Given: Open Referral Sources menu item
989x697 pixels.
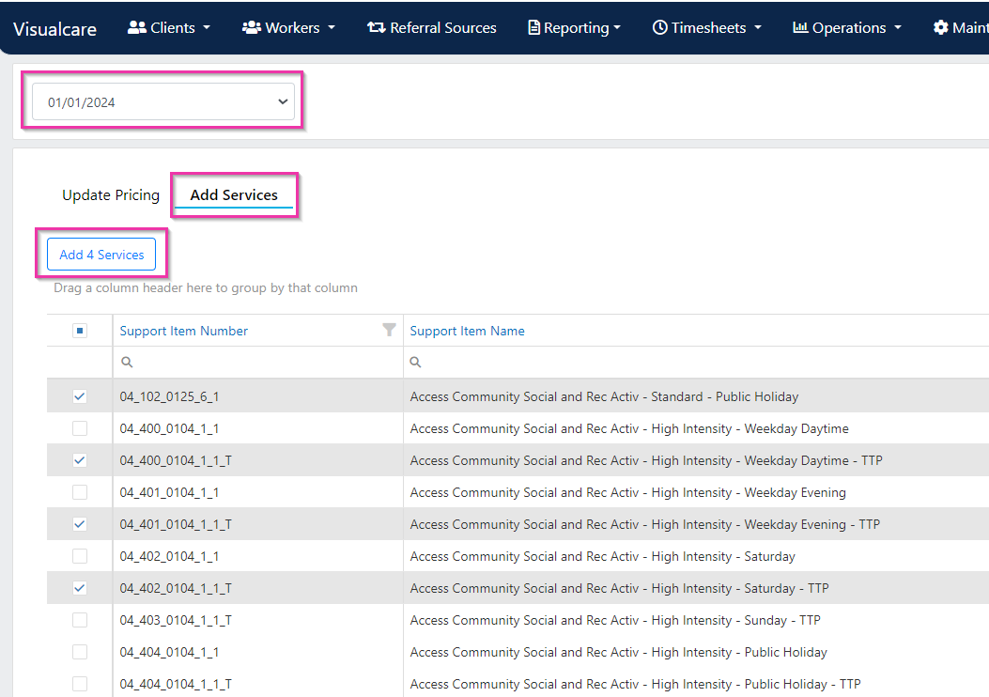Looking at the screenshot, I should click(432, 28).
